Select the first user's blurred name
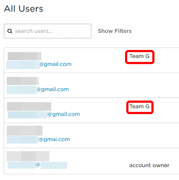 point(24,56)
